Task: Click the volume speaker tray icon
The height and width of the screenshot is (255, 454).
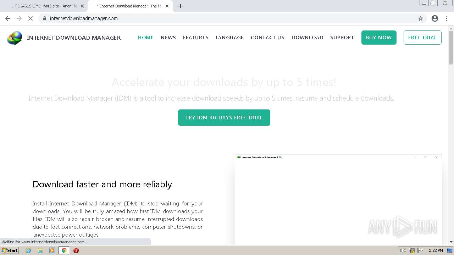Action: 403,250
